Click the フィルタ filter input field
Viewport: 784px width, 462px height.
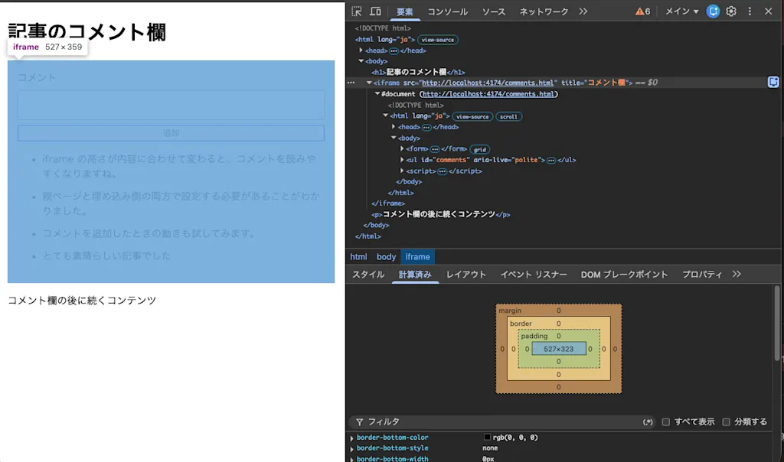click(500, 422)
